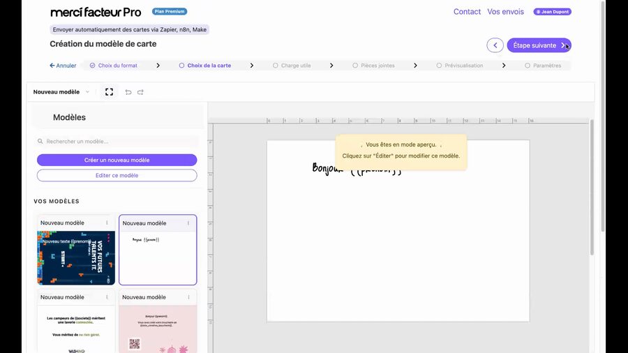Open three-dot menu on selected Bonjour model card
This screenshot has height=353, width=628.
pyautogui.click(x=188, y=223)
